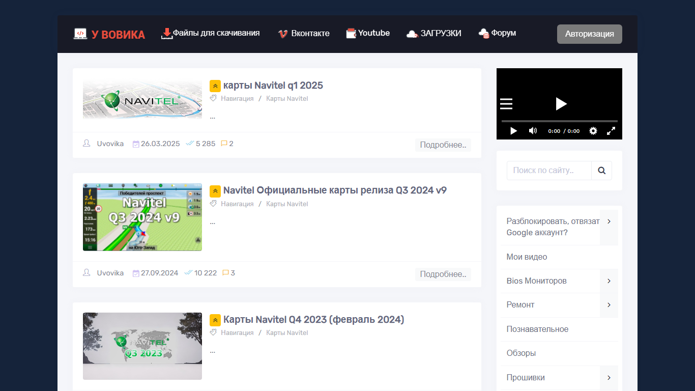This screenshot has width=695, height=391.
Task: Click the small play button in video controls
Action: coord(513,131)
